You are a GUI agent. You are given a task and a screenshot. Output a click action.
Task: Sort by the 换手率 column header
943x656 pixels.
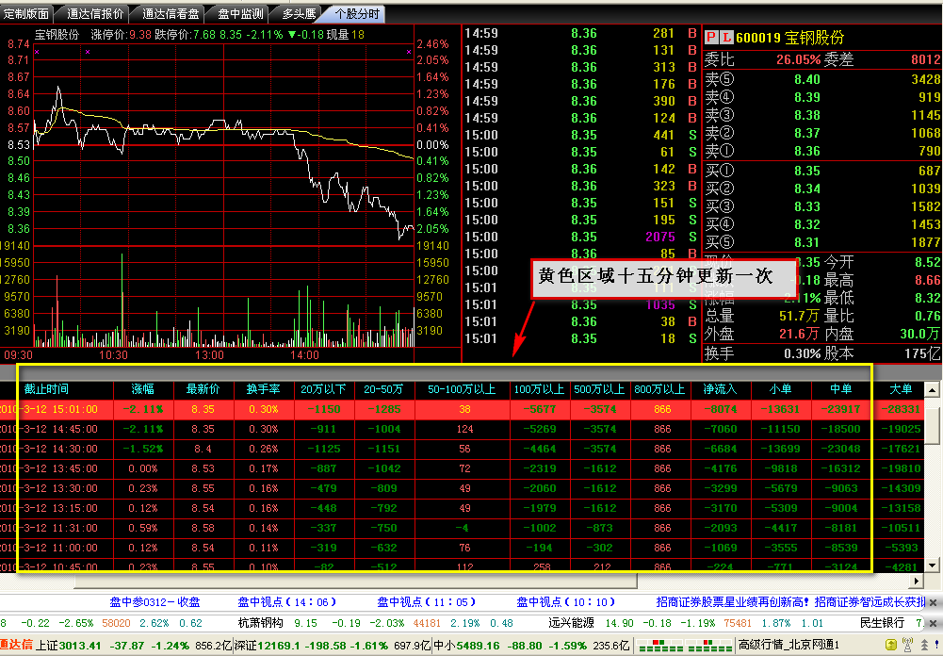[263, 389]
